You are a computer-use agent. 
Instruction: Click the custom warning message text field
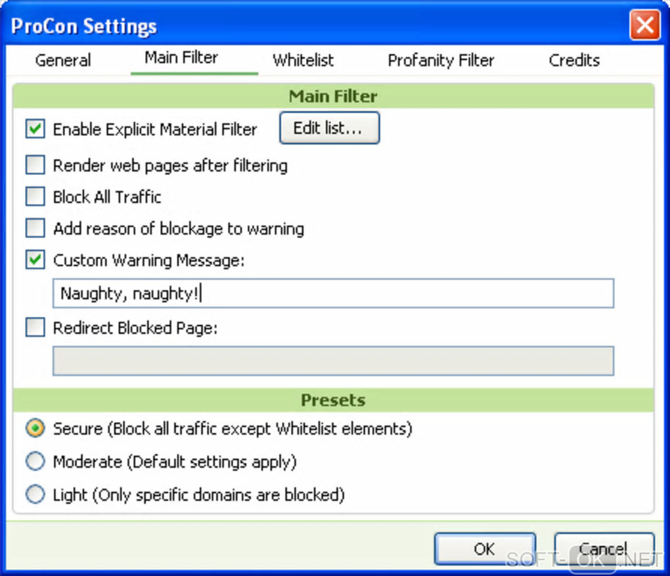click(x=333, y=293)
